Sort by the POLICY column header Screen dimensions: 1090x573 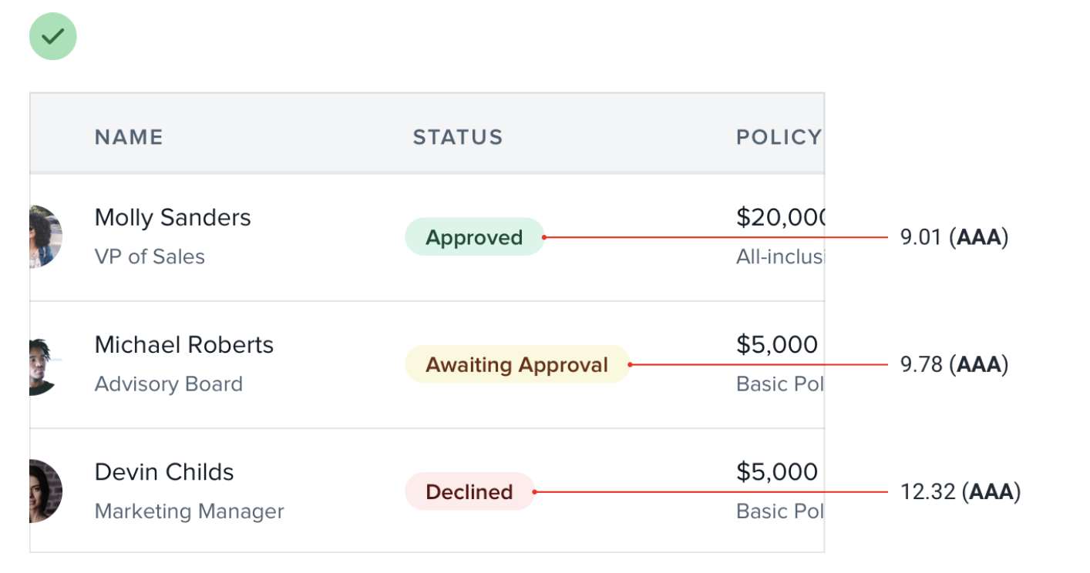[x=779, y=137]
